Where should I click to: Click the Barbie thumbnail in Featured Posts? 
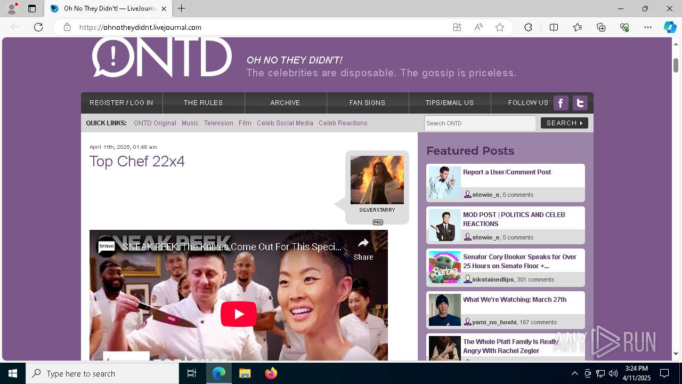445,267
